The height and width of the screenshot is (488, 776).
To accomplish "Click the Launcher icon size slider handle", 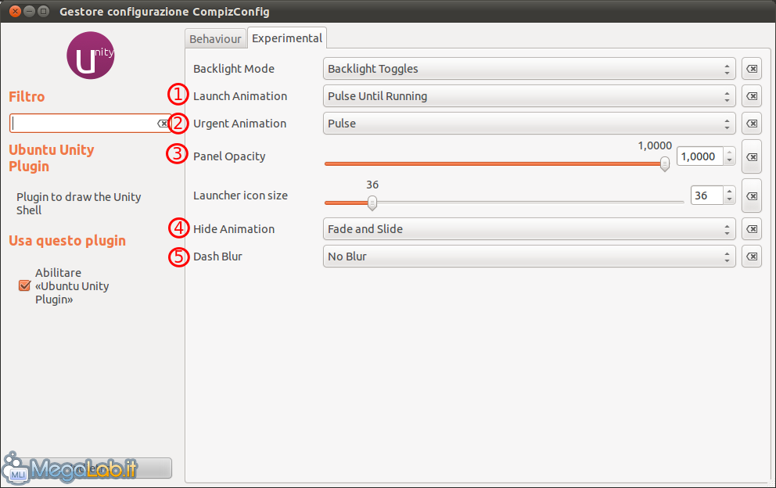I will (x=372, y=203).
